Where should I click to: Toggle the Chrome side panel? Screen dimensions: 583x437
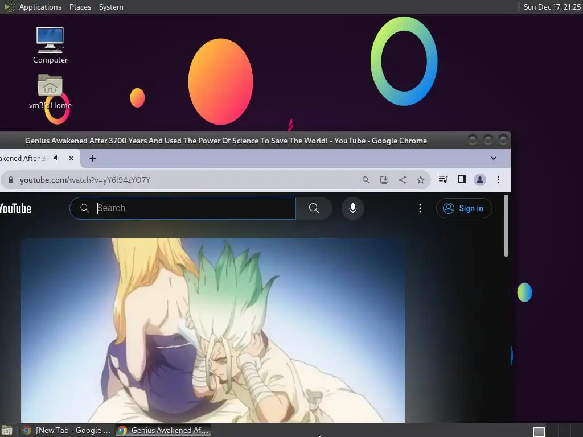click(x=461, y=179)
